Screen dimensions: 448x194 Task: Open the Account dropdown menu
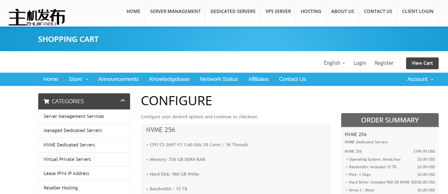[x=420, y=79]
